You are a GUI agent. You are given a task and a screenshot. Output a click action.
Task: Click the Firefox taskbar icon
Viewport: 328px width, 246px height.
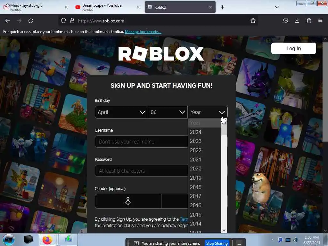point(47,240)
